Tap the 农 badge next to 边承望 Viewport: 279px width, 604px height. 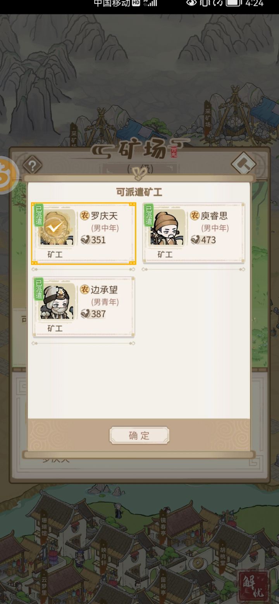[x=84, y=289]
